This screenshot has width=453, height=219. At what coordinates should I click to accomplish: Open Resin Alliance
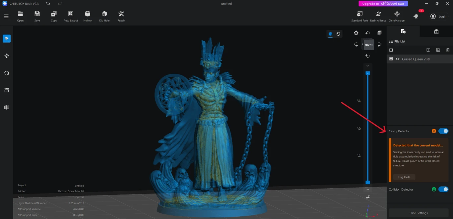click(x=378, y=16)
